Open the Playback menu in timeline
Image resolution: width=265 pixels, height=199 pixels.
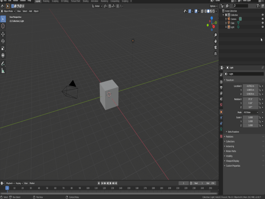click(x=10, y=183)
